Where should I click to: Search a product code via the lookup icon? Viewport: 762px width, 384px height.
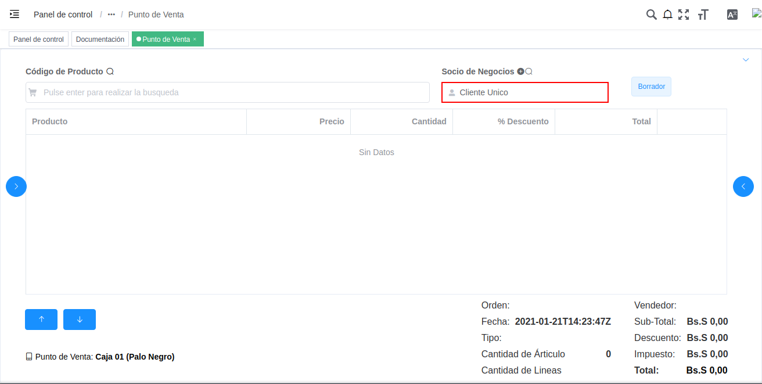[x=110, y=71]
